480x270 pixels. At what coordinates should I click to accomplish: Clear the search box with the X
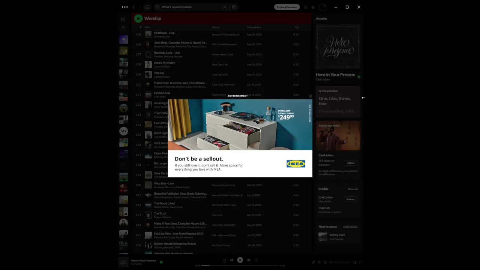225,7
